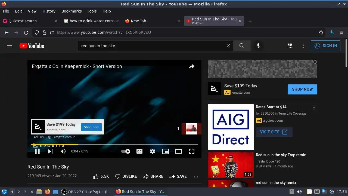348x196 pixels.
Task: Open the AIG Direct ad thumbnail
Action: [x=231, y=127]
